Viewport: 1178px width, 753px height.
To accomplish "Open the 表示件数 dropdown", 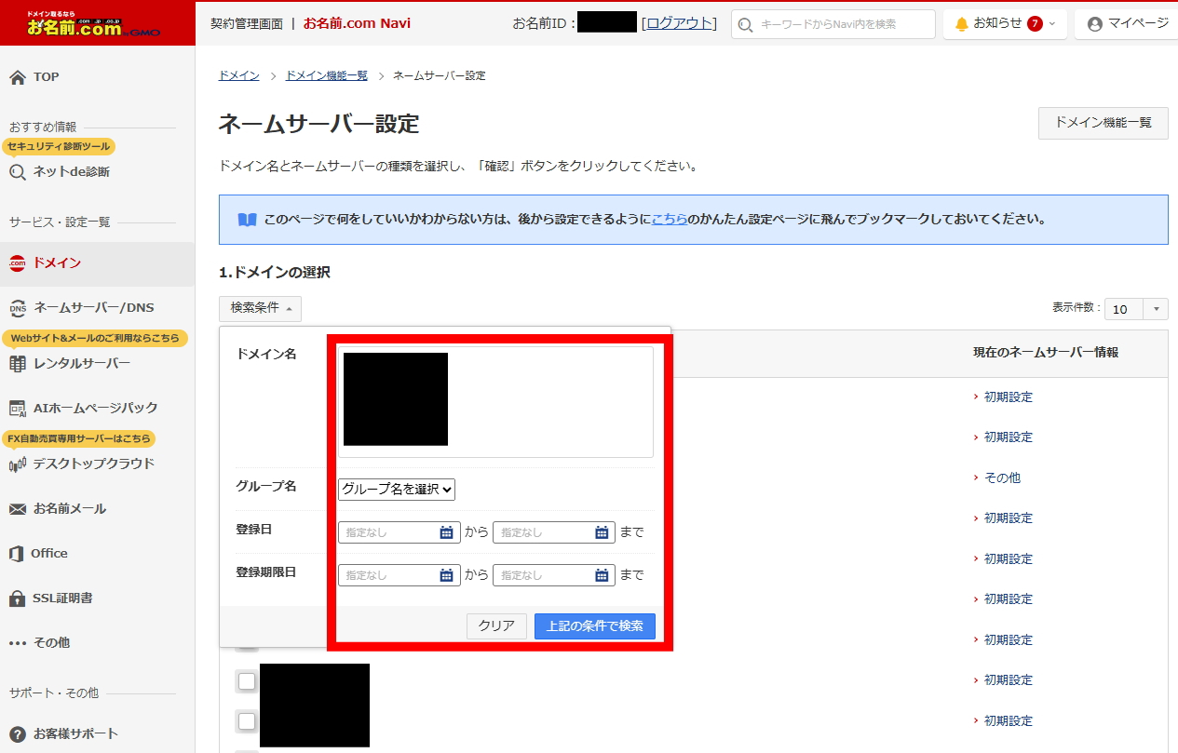I will [1136, 309].
